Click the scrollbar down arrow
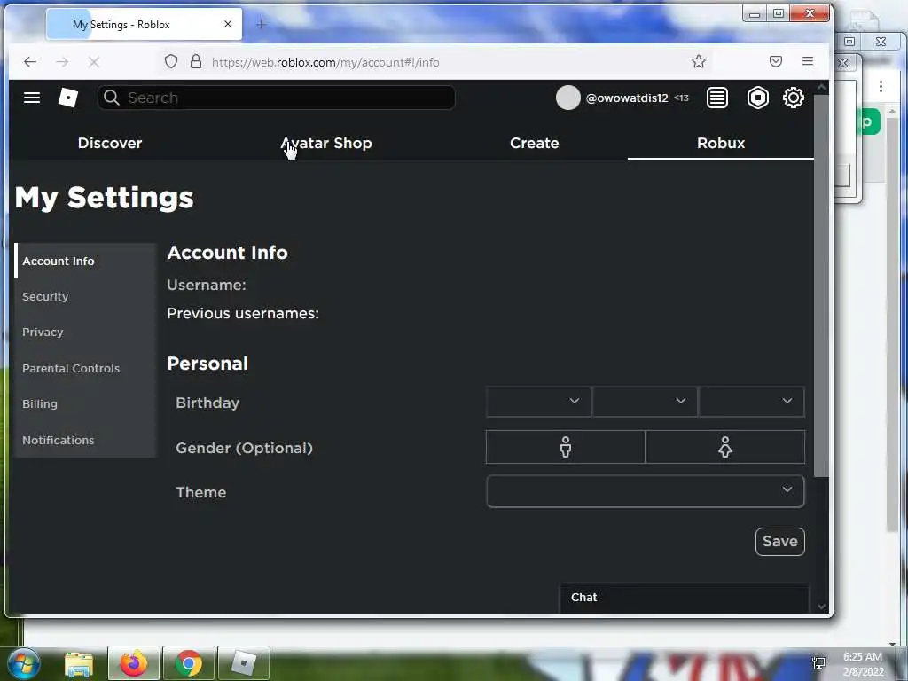The height and width of the screenshot is (681, 908). point(821,606)
